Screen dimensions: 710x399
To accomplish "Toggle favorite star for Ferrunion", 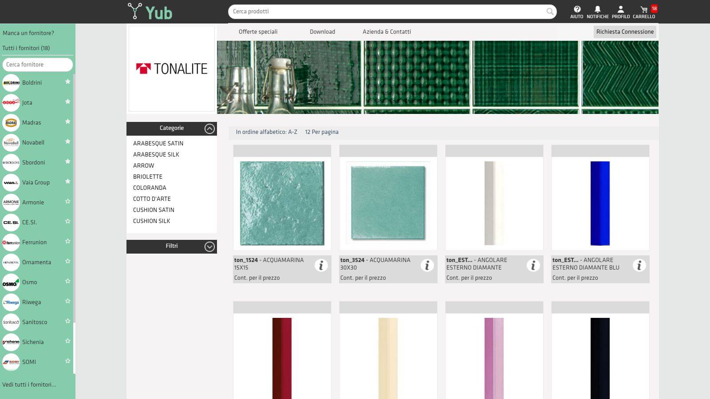I will click(68, 241).
